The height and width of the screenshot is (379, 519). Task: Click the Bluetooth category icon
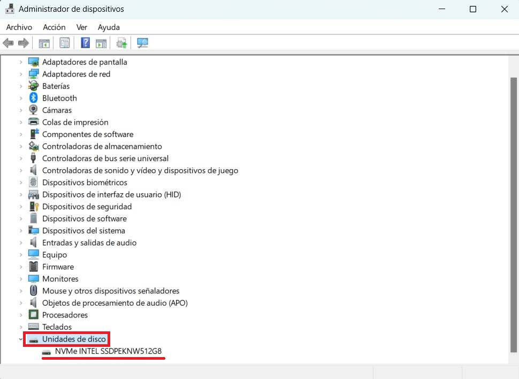(33, 98)
